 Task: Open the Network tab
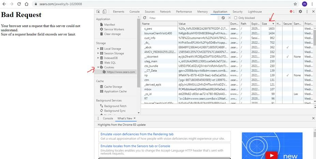[x=165, y=12]
